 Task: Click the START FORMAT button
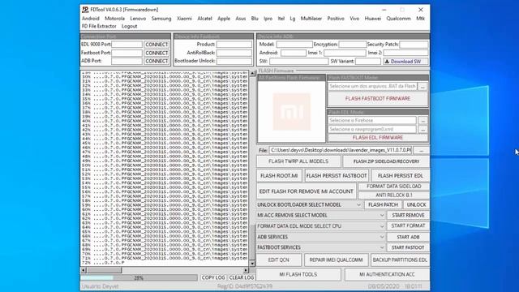(x=408, y=225)
